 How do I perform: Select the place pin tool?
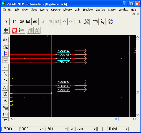(x=5, y=67)
